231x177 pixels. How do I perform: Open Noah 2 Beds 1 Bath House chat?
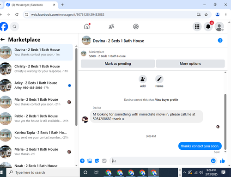pos(36,165)
